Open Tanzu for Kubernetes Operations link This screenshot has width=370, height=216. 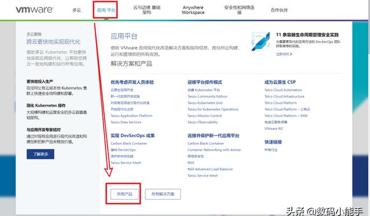(213, 109)
